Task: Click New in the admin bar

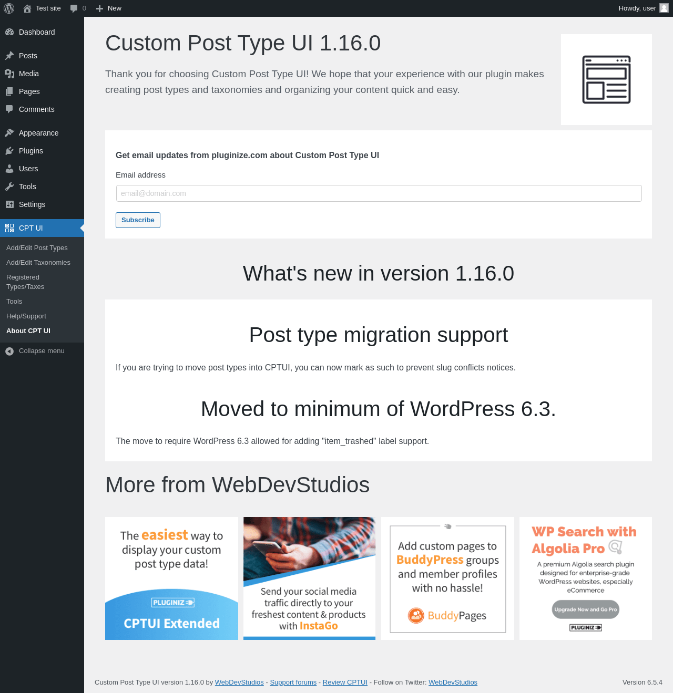Action: click(x=115, y=8)
